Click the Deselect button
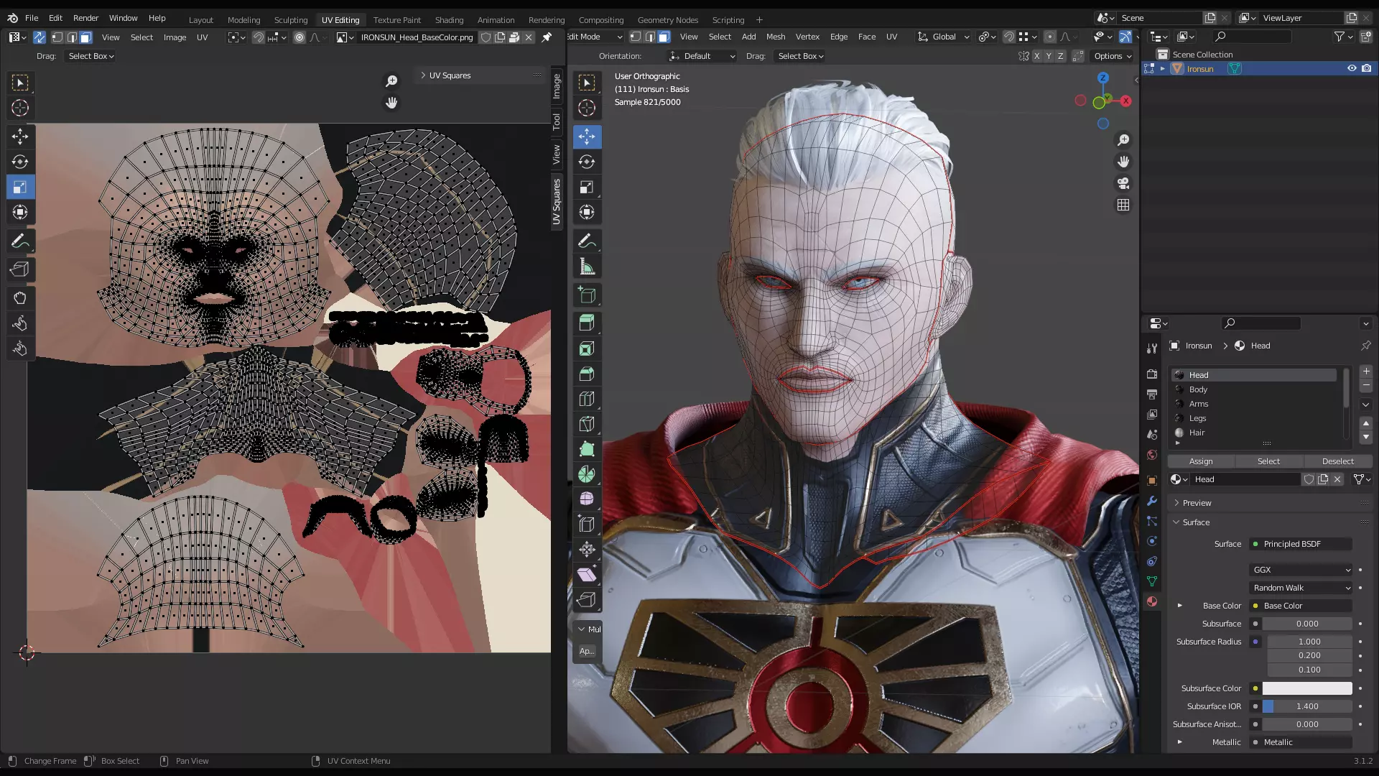Screen dimensions: 1379x776 (1337, 461)
